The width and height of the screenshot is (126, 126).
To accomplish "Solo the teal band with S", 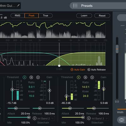I will (x=38, y=77).
